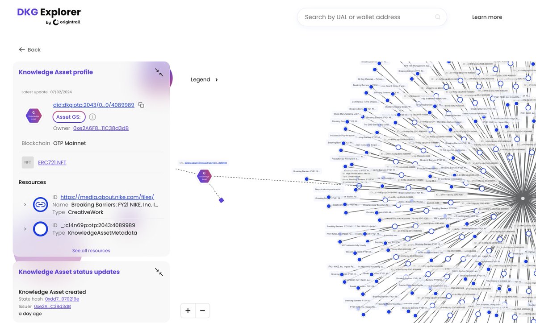
Task: Select the purple diamond node in graph
Action: tap(221, 200)
